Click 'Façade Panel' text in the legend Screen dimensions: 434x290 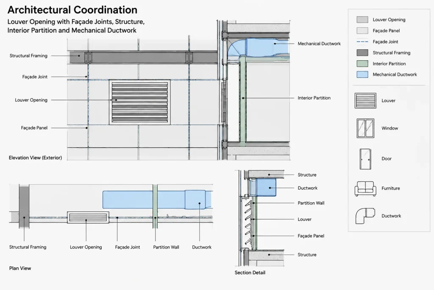tap(386, 31)
